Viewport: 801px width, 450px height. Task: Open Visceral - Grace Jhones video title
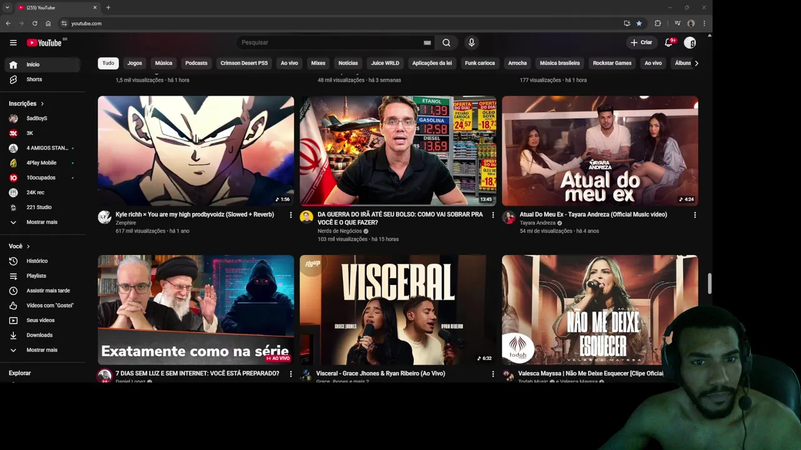coord(380,373)
